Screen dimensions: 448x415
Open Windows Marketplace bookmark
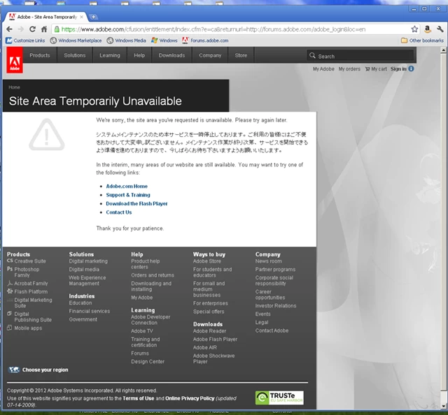pyautogui.click(x=76, y=41)
